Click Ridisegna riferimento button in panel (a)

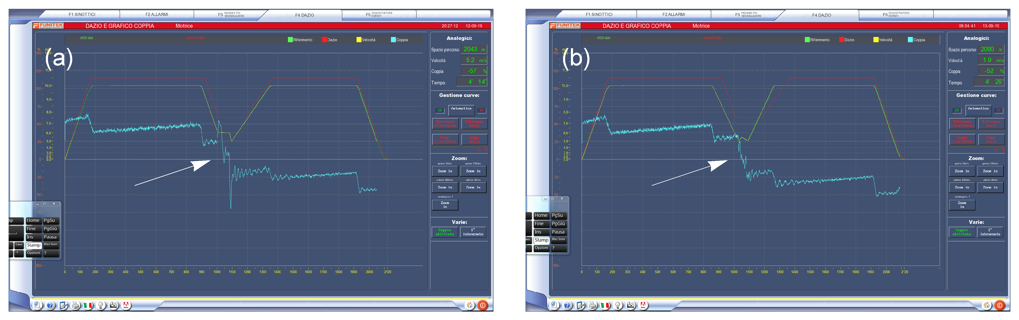point(445,124)
